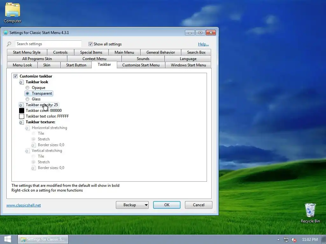
Task: Click the network icon in system tray
Action: [286, 240]
